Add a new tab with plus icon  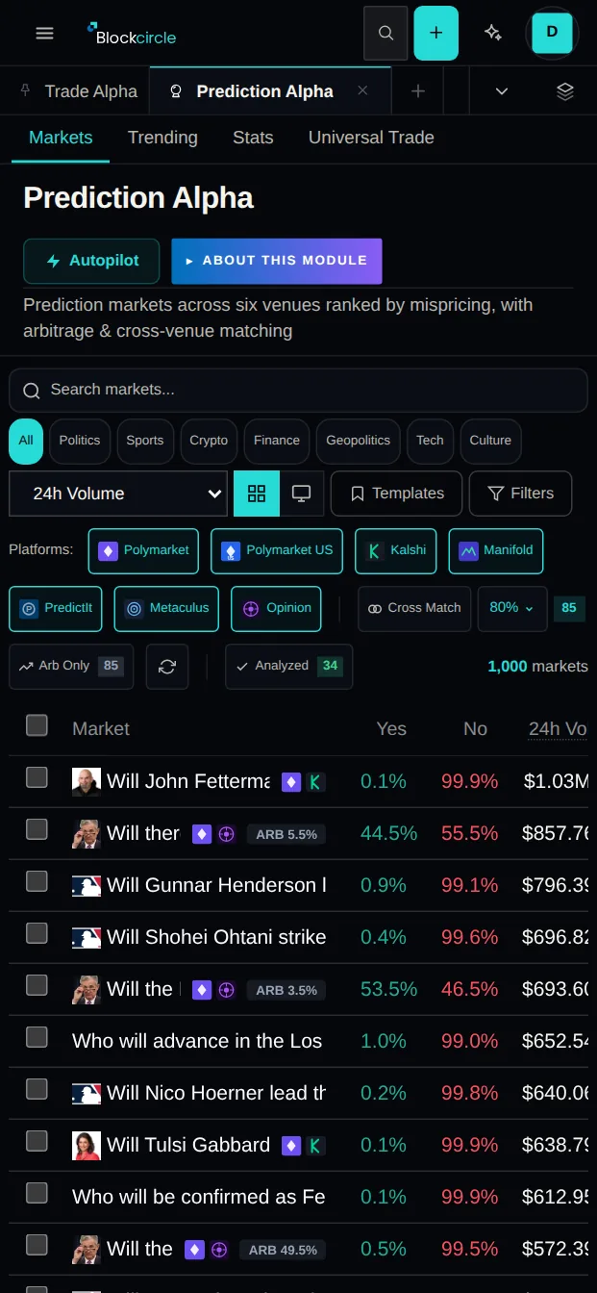(x=418, y=91)
